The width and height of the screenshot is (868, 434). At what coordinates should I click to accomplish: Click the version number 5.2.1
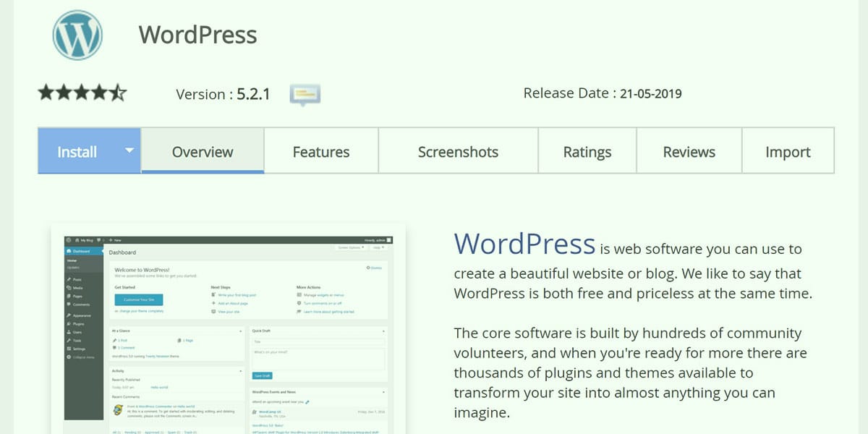(253, 94)
